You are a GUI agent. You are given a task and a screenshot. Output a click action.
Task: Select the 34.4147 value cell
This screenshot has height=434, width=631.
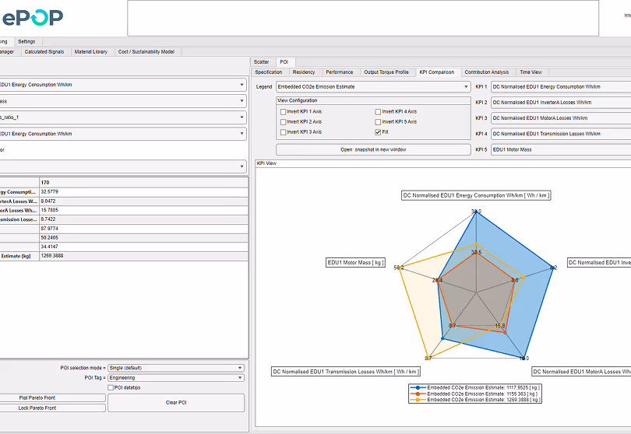[143, 247]
